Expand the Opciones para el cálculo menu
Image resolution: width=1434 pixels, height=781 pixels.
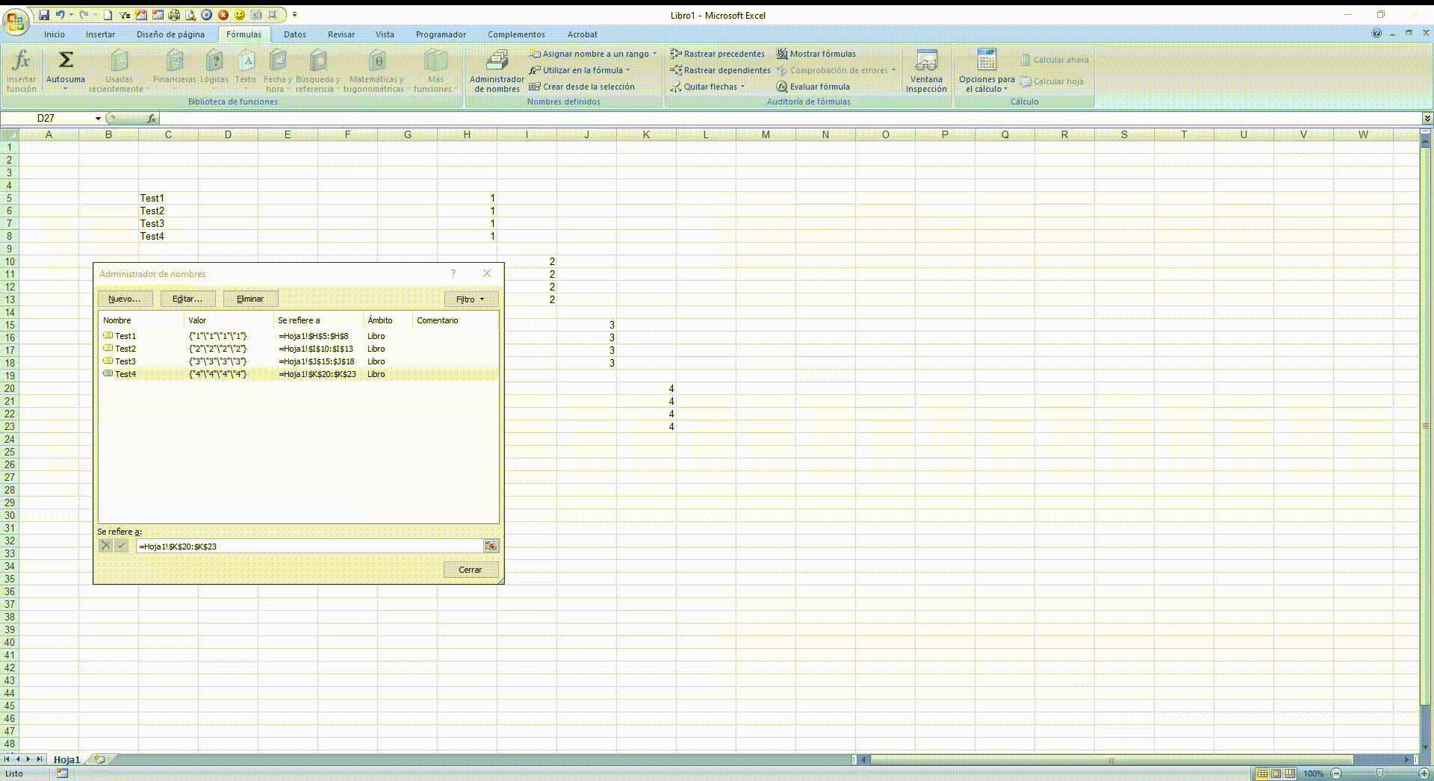[x=986, y=71]
